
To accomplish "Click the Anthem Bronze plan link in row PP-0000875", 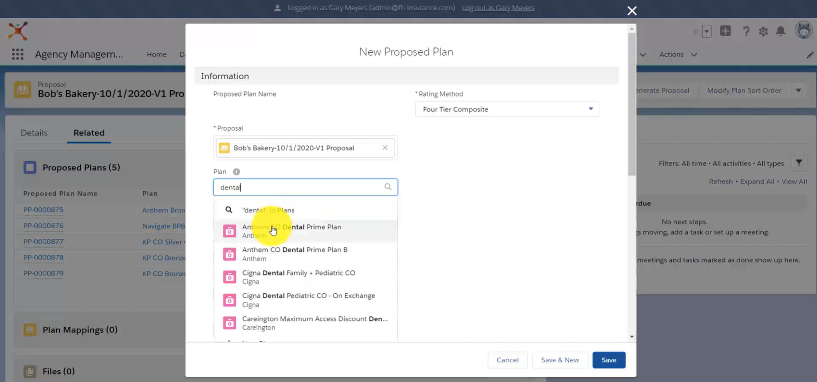I will [x=163, y=210].
